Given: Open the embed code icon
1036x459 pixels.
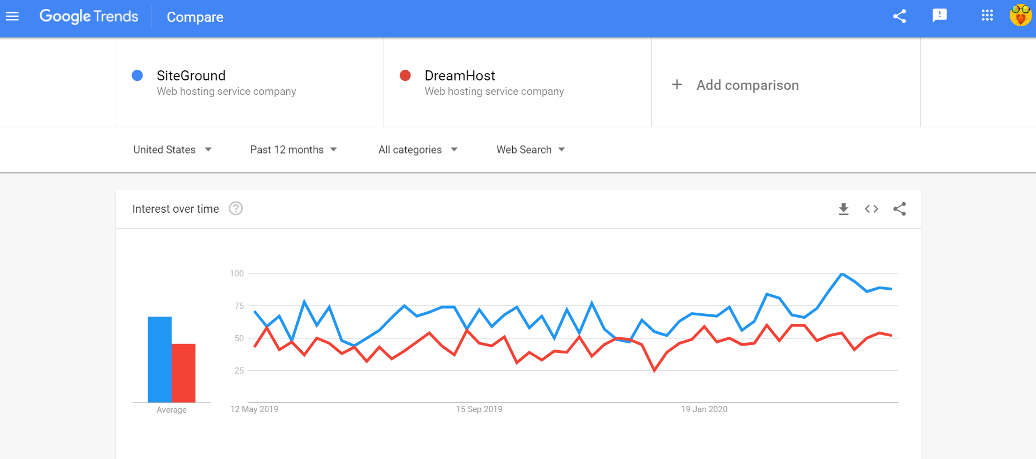Looking at the screenshot, I should click(872, 209).
